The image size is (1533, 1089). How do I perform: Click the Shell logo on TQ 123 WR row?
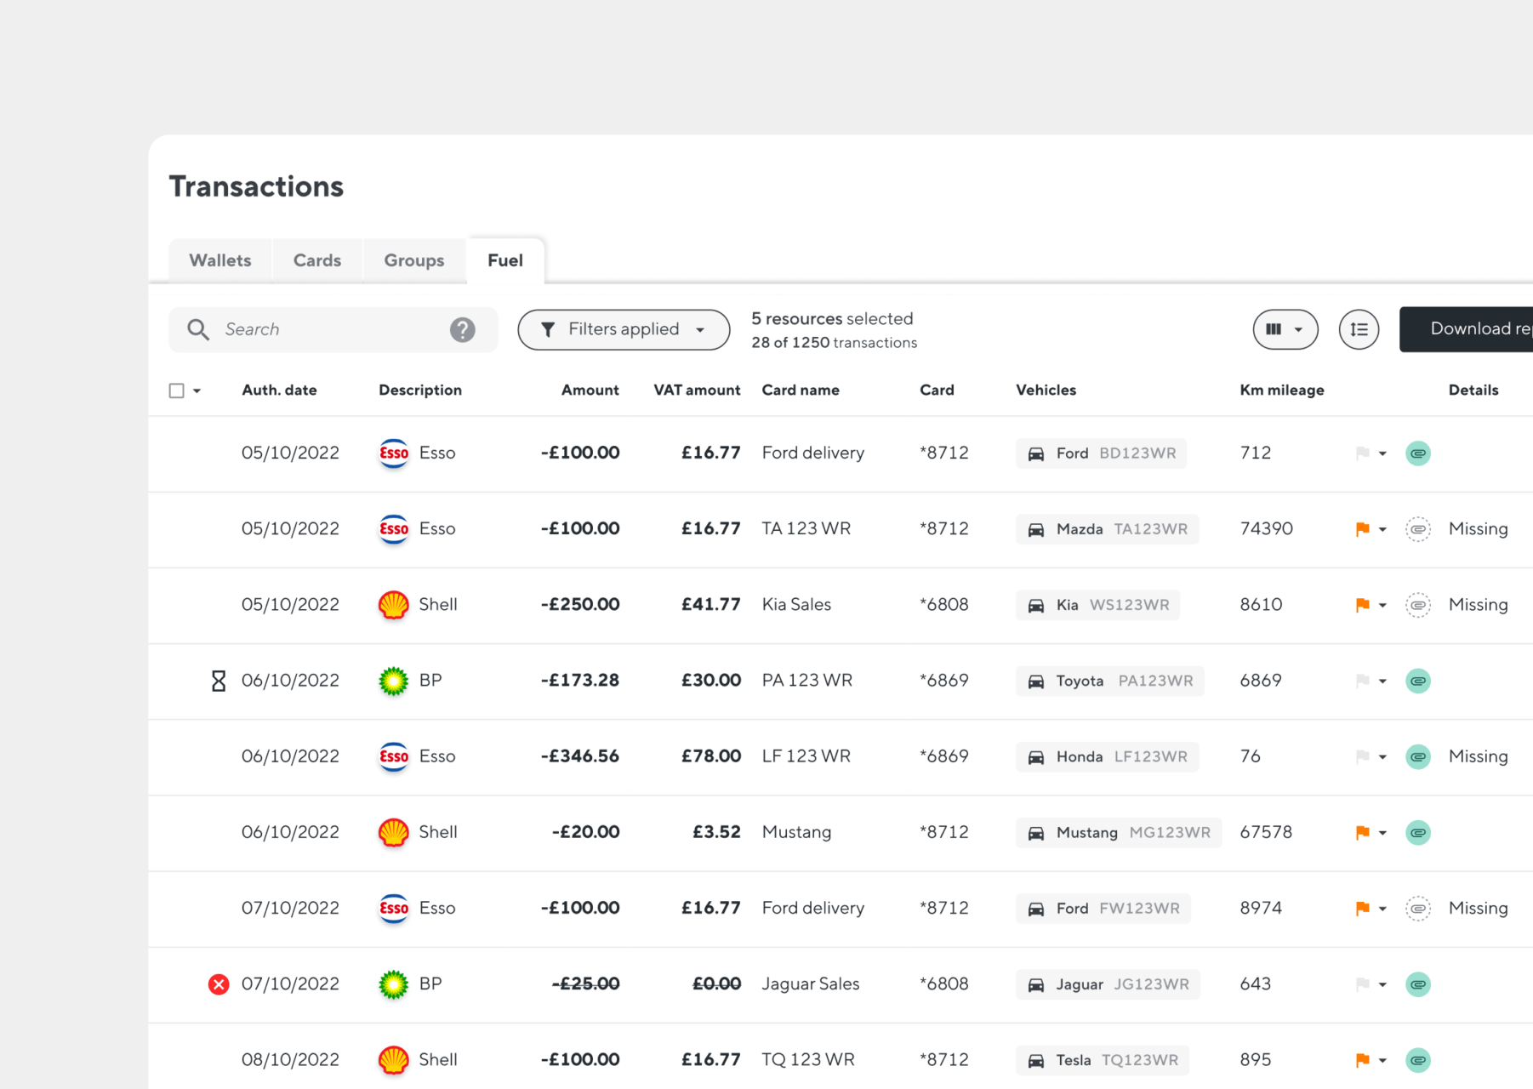coord(394,1060)
